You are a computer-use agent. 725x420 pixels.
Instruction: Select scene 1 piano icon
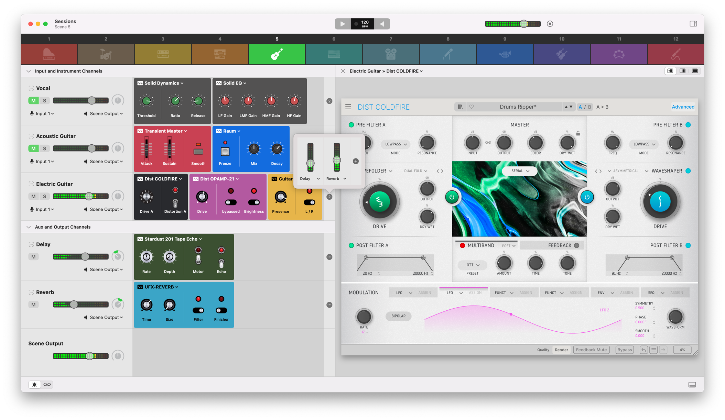(49, 54)
